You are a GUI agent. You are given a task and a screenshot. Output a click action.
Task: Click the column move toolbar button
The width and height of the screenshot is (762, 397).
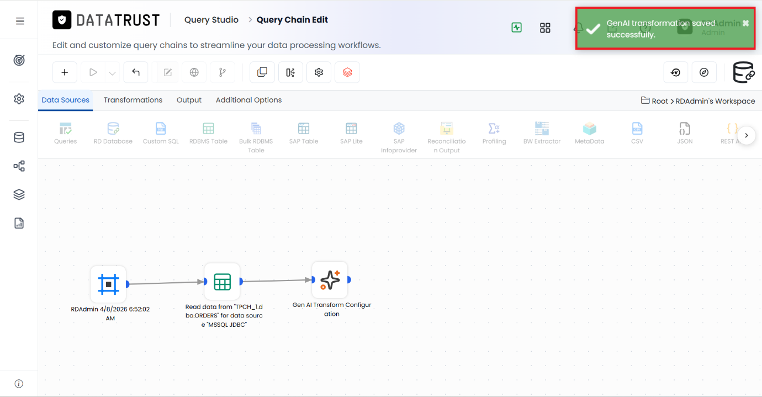coord(290,72)
